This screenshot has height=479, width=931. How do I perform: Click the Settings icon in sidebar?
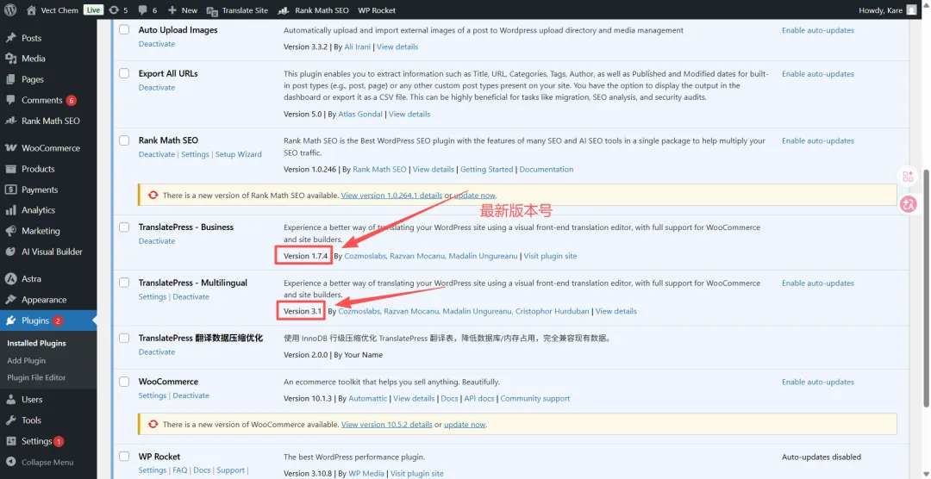(10, 442)
